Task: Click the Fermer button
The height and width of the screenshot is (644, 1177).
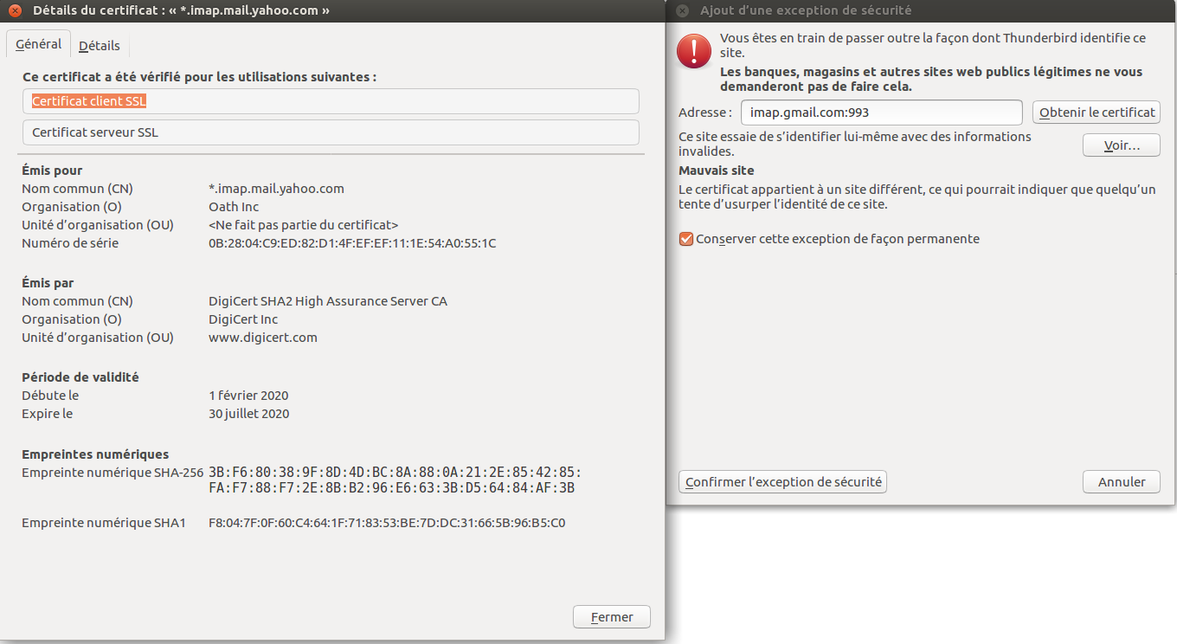Action: click(612, 617)
